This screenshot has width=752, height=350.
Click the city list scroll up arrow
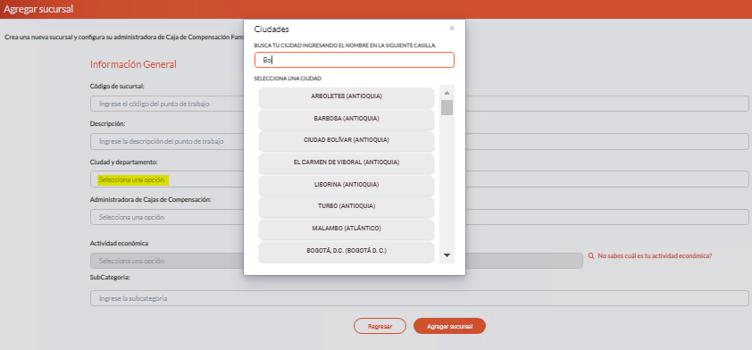tap(447, 93)
